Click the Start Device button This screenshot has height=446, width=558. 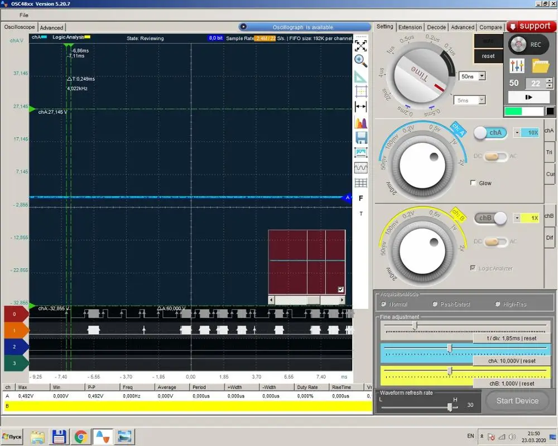coord(517,401)
